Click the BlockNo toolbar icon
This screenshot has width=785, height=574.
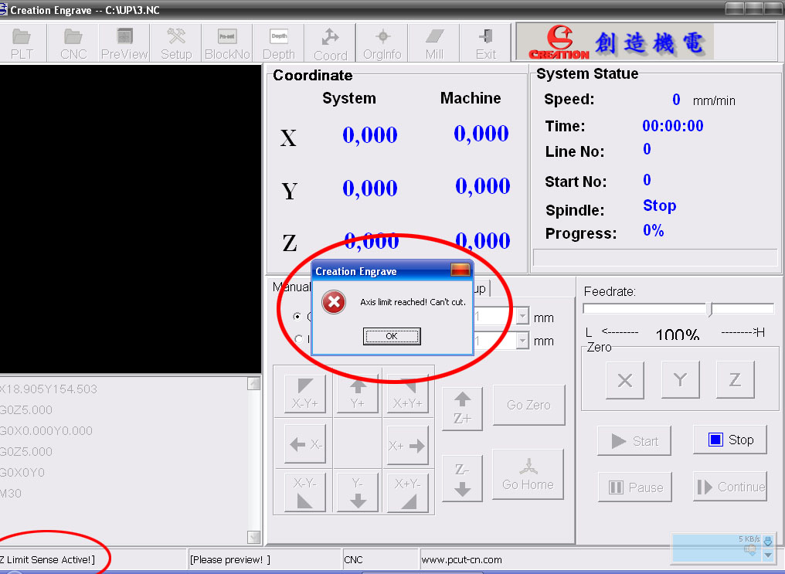[x=227, y=43]
